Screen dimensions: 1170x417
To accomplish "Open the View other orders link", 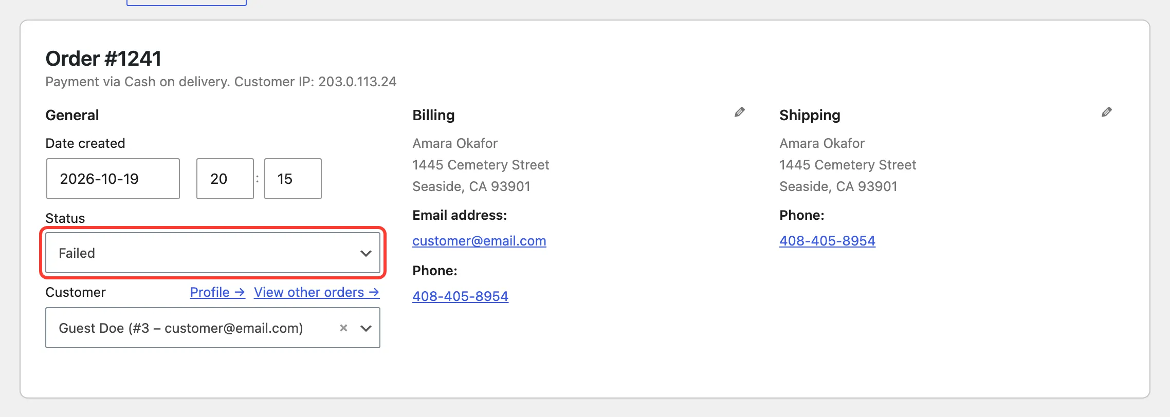I will point(317,292).
